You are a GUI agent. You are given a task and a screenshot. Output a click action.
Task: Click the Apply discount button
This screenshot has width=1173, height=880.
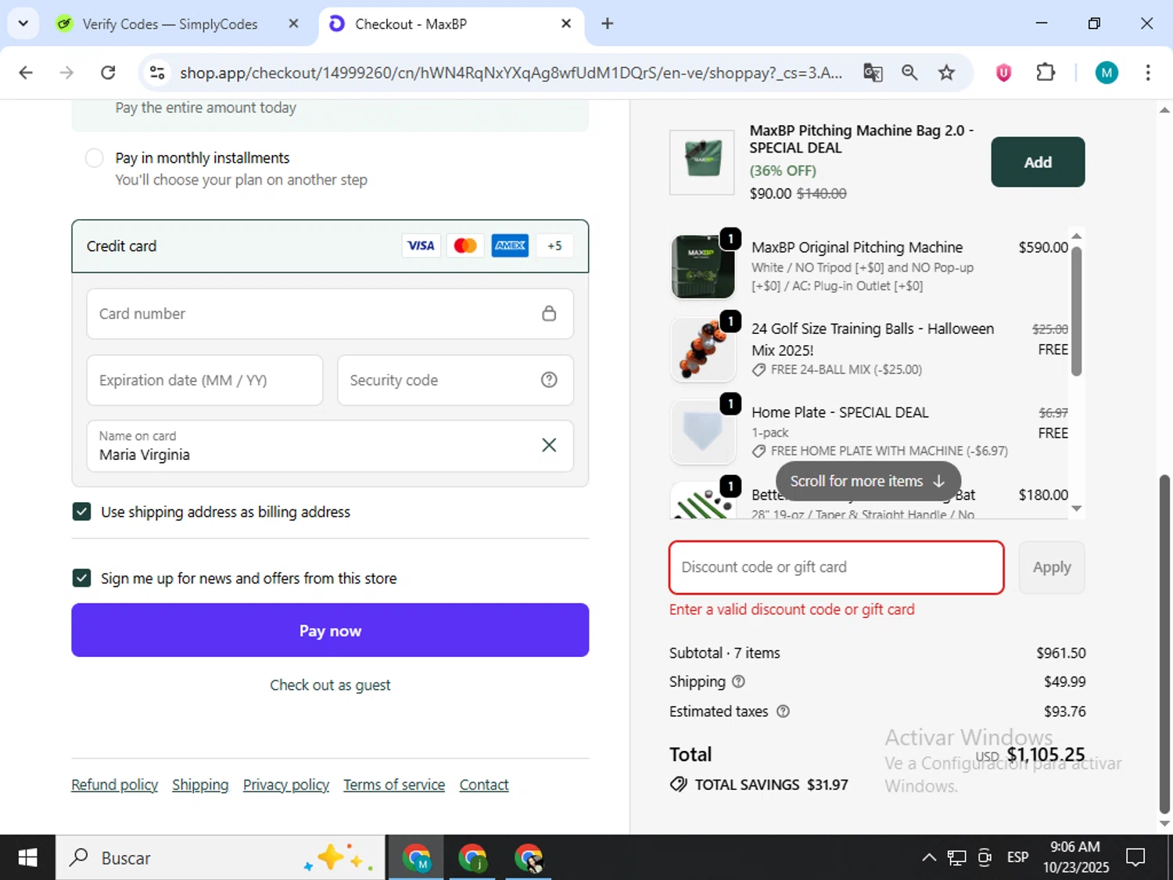pos(1052,567)
